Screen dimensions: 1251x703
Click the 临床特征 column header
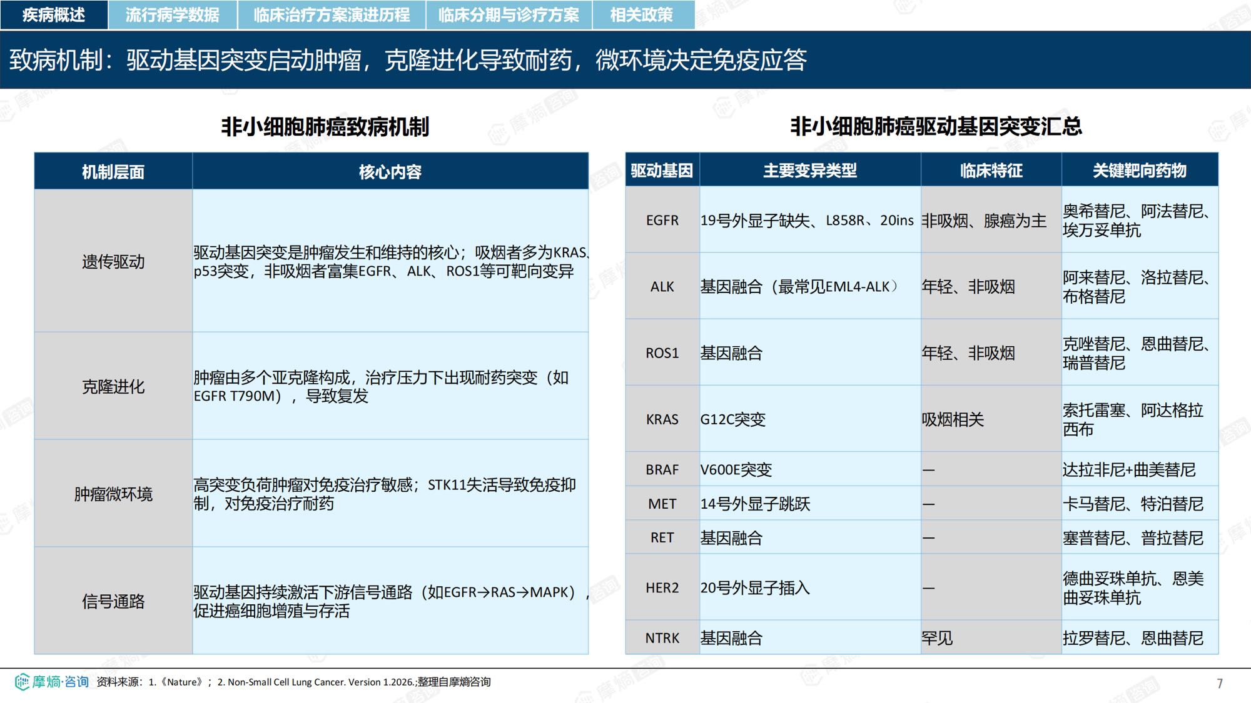tap(991, 170)
